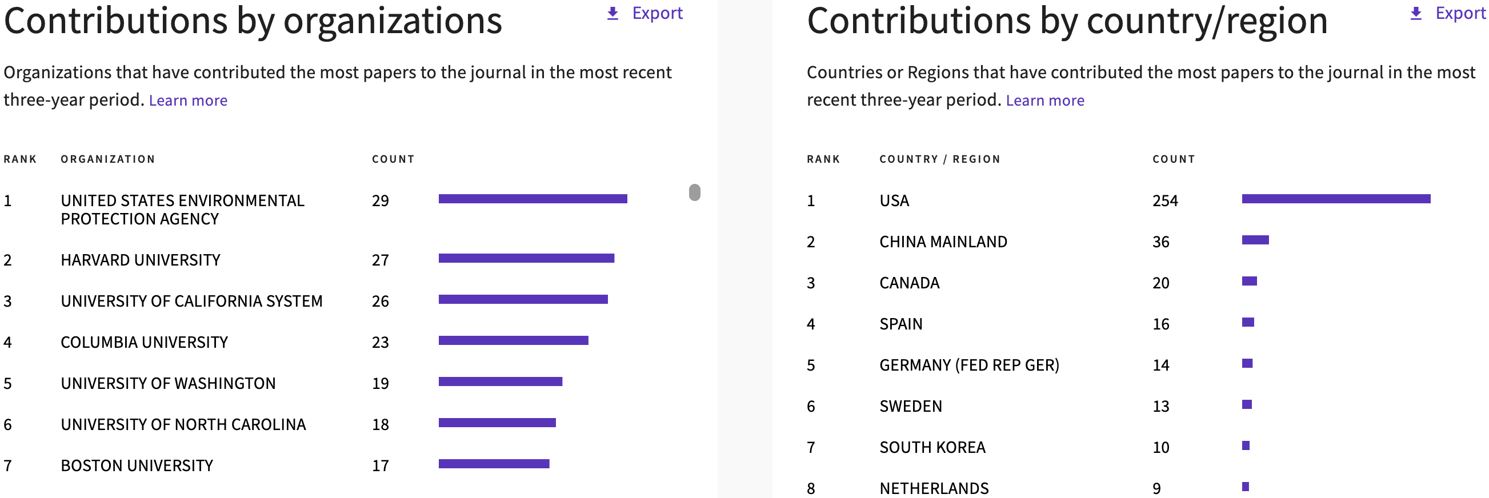Screen dimensions: 1489x498
Task: Select Harvard University organization row
Action: click(141, 260)
